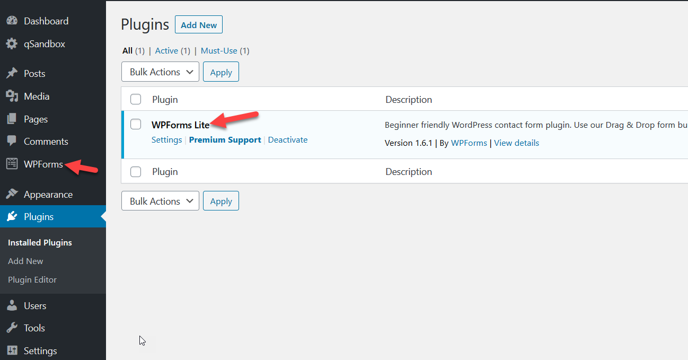
Task: Filter plugins by Active
Action: tap(166, 51)
